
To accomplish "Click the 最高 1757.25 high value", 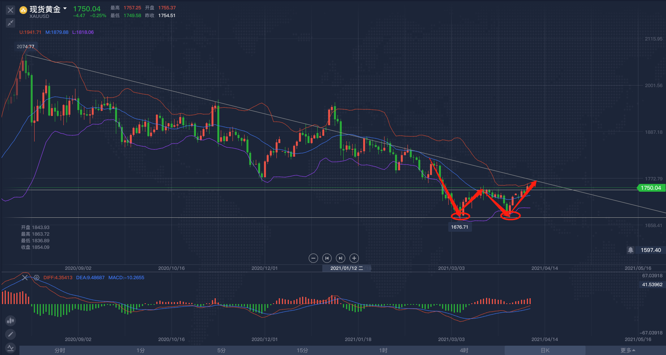I will point(126,8).
